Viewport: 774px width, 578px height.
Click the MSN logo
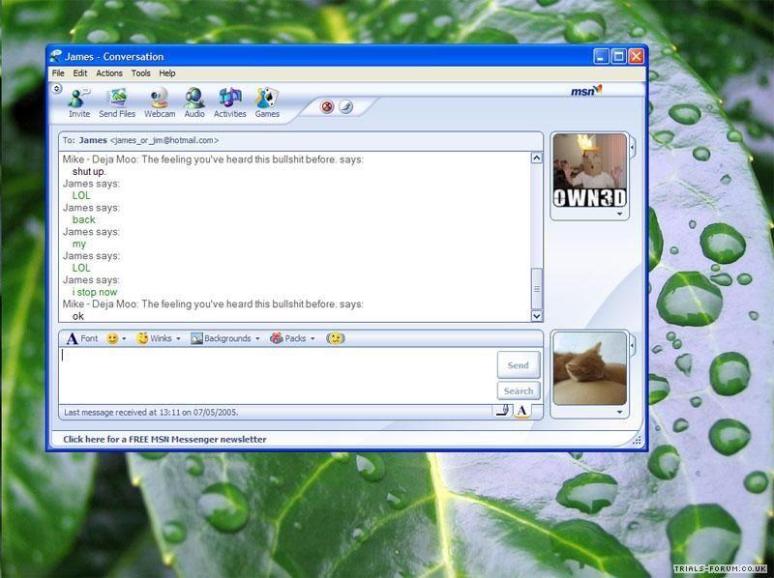(x=586, y=90)
